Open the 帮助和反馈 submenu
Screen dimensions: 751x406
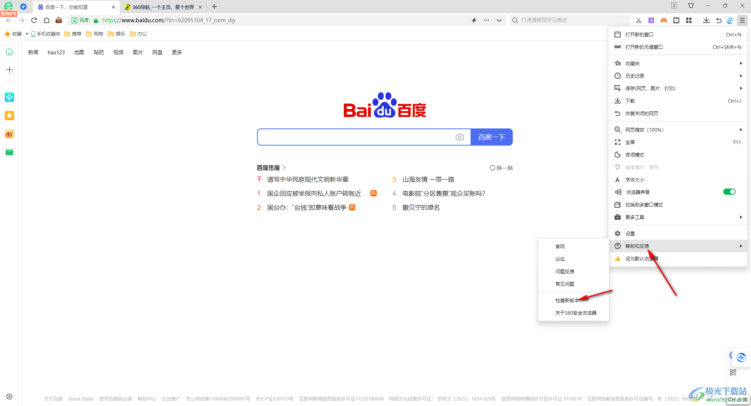coord(678,246)
